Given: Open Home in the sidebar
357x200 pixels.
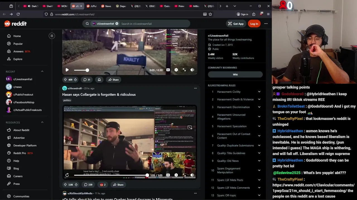Looking at the screenshot, I should coord(17,36).
